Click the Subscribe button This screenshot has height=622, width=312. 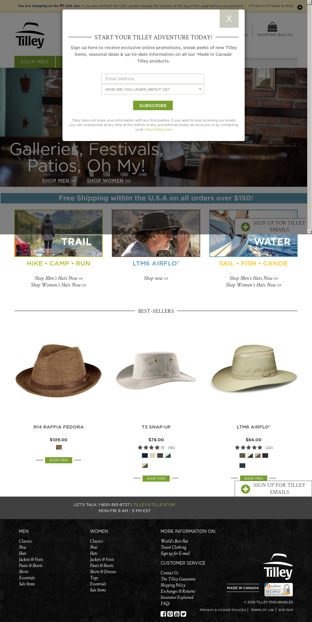point(153,105)
